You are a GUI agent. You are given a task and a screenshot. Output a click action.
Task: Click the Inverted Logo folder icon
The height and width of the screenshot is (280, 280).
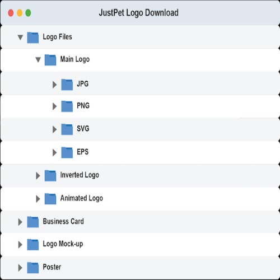coord(50,176)
